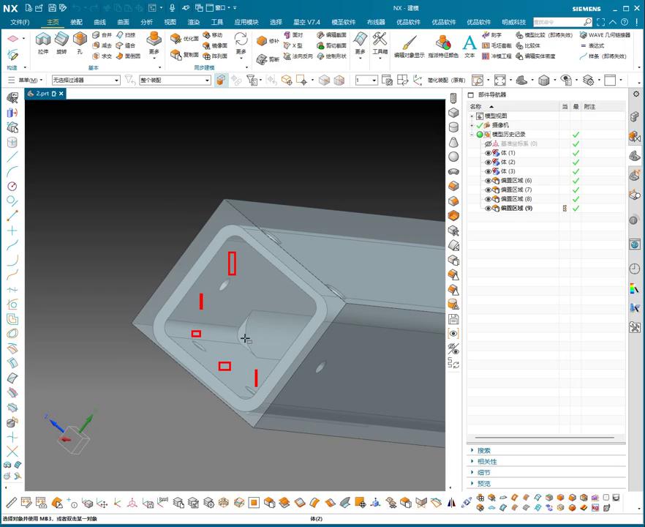Select the 旋转 (Revolve) tool

tap(61, 40)
